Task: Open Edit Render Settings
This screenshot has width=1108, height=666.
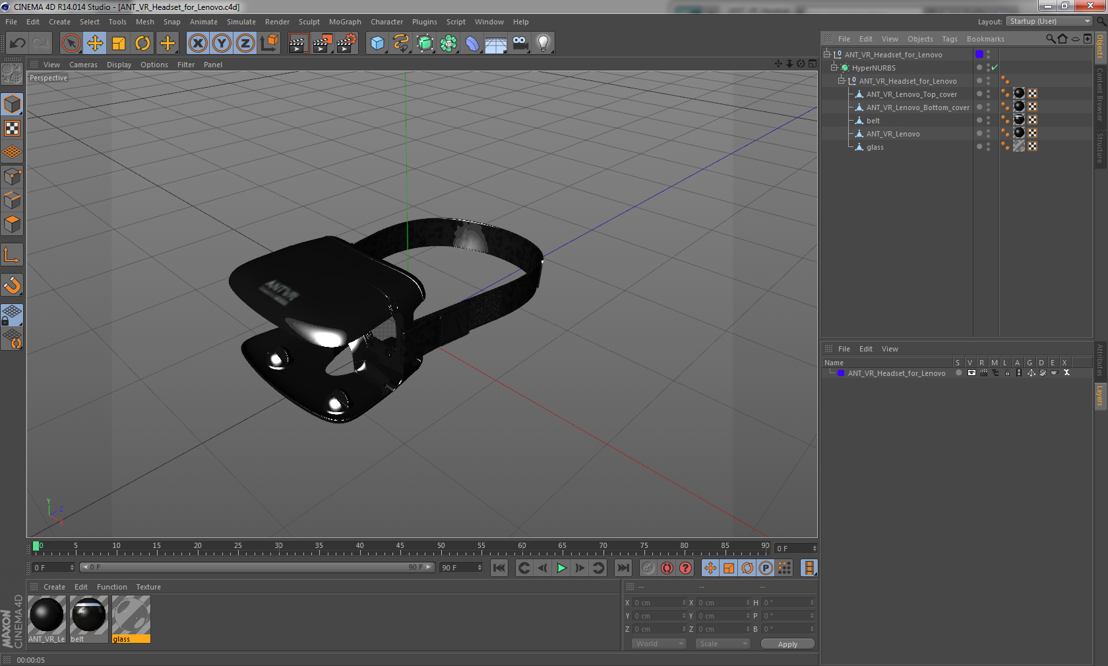Action: 347,44
